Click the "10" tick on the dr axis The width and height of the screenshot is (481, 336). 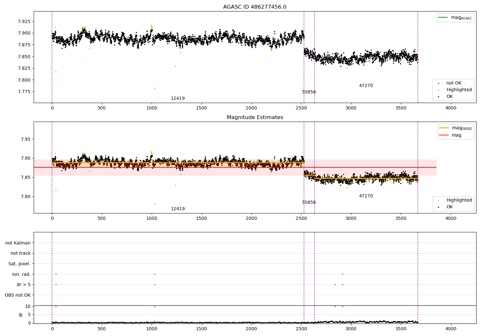(28, 306)
